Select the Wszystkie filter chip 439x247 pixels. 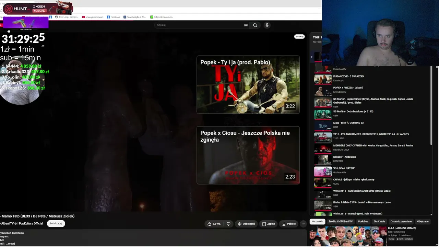[317, 222]
